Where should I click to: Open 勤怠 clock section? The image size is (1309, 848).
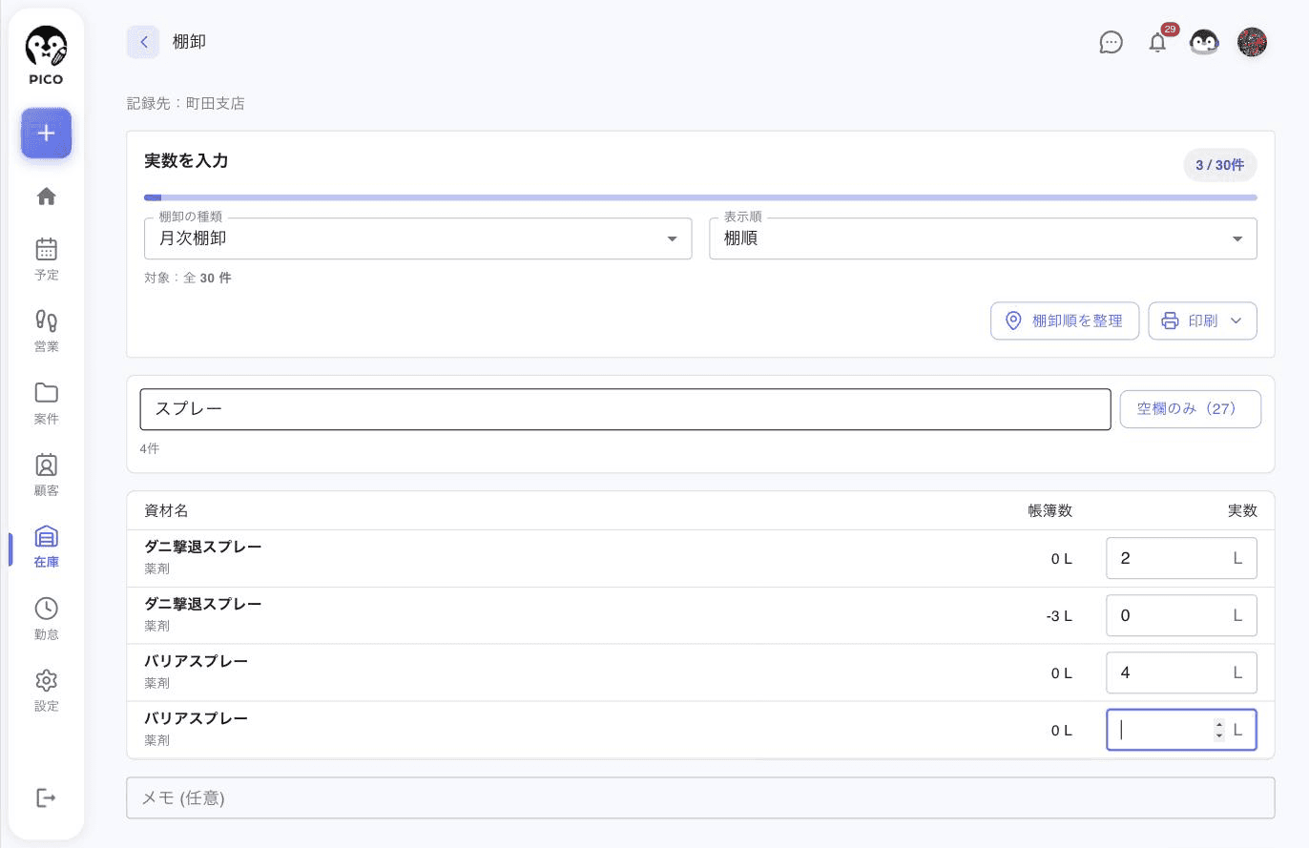click(47, 619)
